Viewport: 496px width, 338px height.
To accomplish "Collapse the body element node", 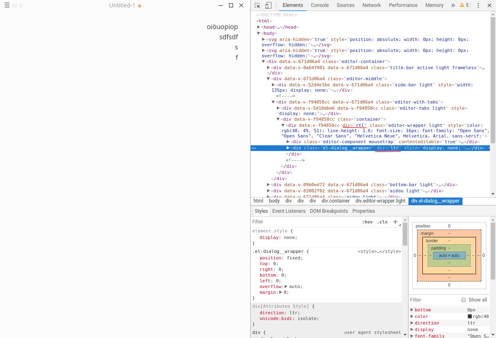I will pyautogui.click(x=259, y=33).
